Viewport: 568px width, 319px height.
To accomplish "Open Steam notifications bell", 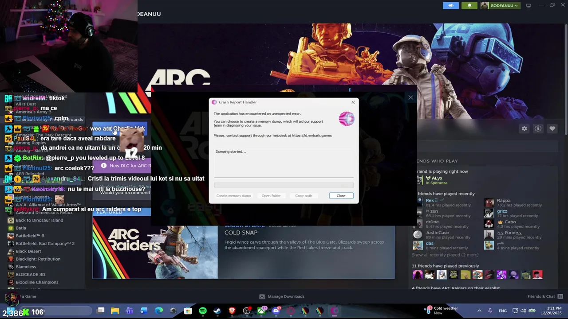I will coord(469,6).
